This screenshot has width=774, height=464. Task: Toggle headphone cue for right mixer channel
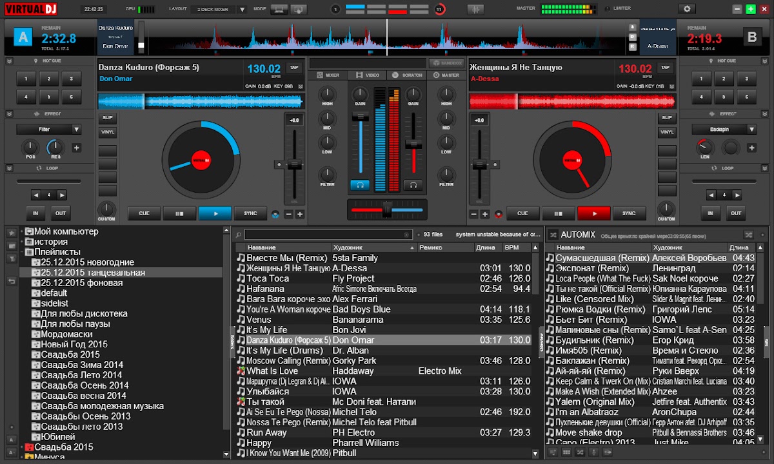413,185
